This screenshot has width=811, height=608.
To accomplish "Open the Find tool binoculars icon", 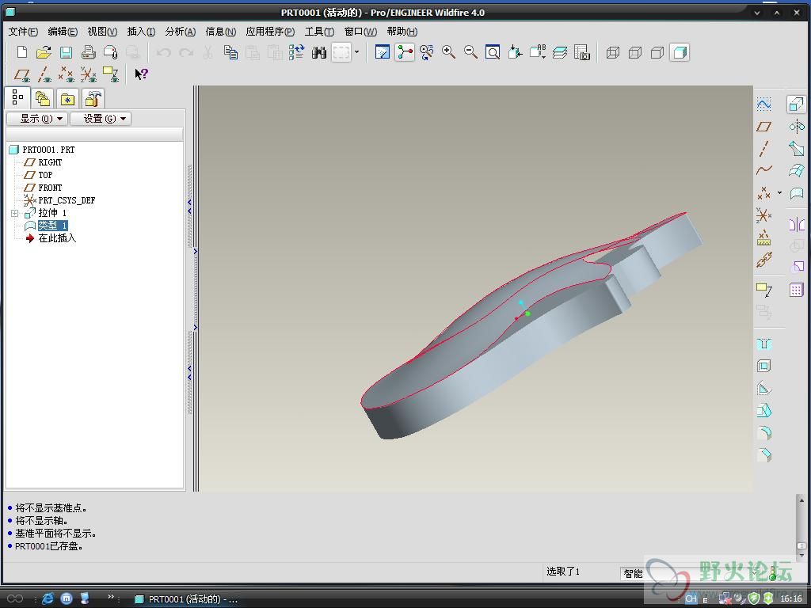I will click(x=319, y=52).
